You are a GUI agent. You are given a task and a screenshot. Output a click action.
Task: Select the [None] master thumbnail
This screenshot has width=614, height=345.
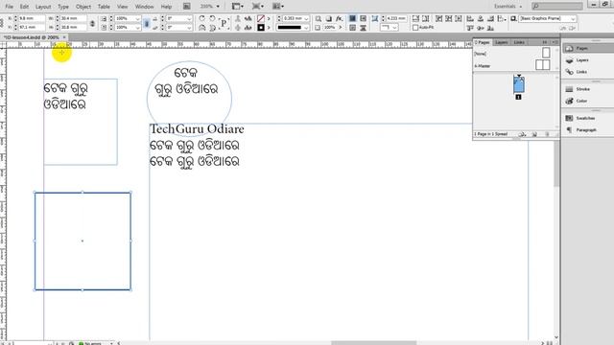[546, 53]
